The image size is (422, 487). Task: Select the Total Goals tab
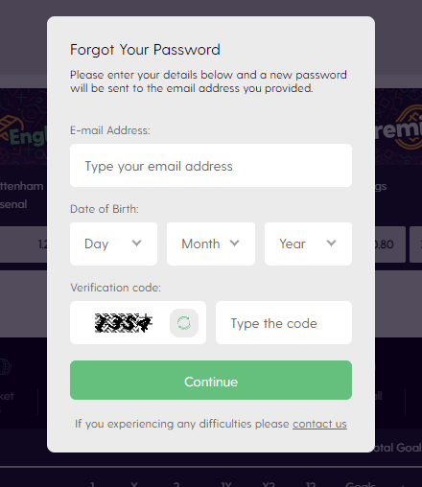(x=398, y=448)
